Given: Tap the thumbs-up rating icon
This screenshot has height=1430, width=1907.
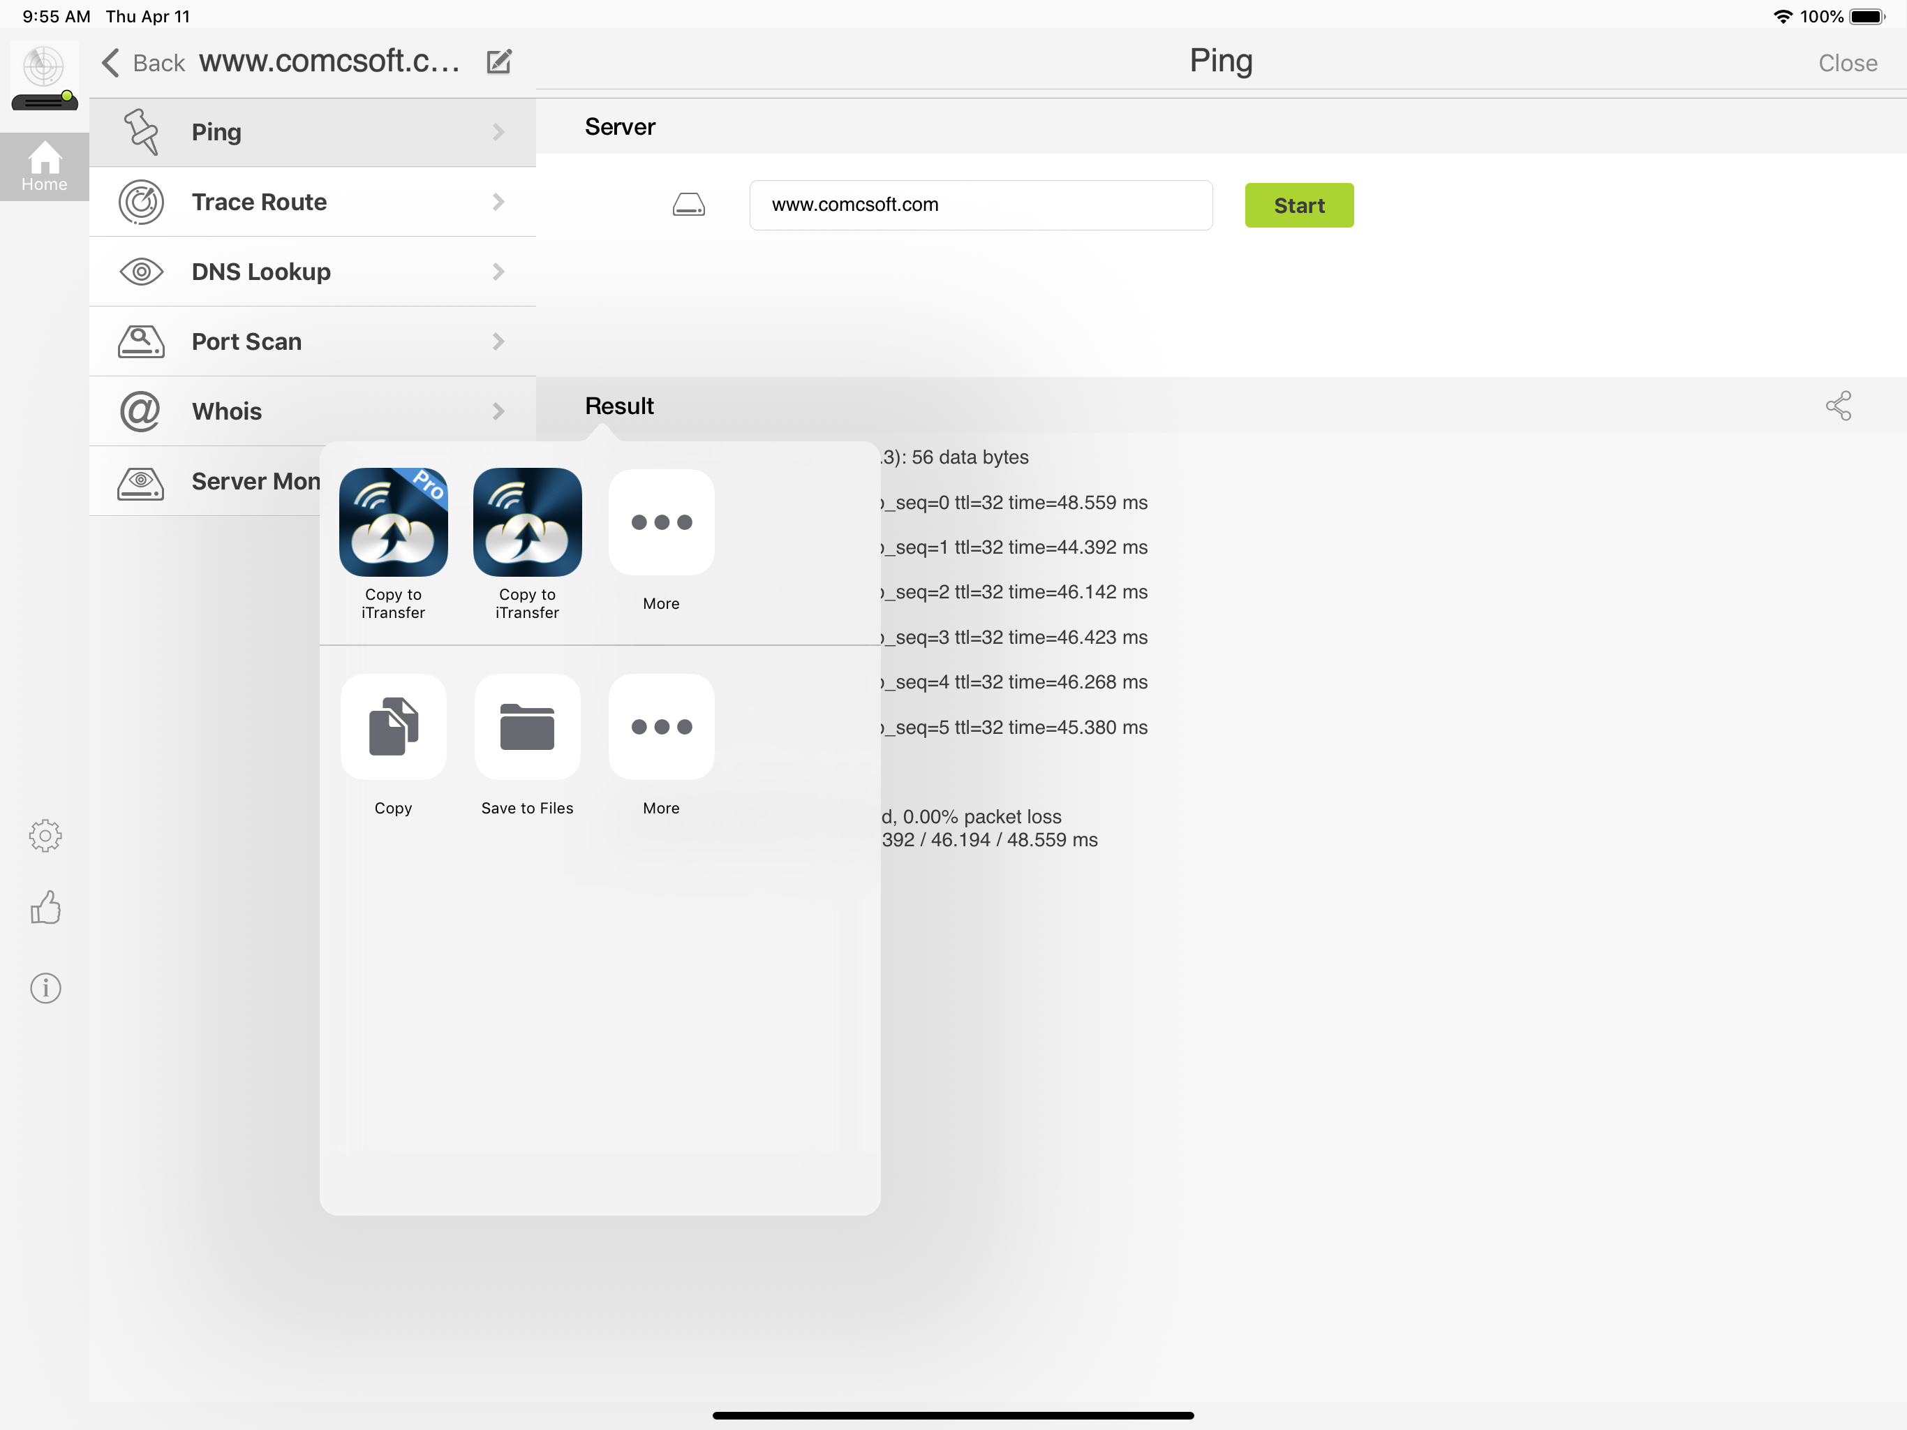Looking at the screenshot, I should tap(44, 906).
